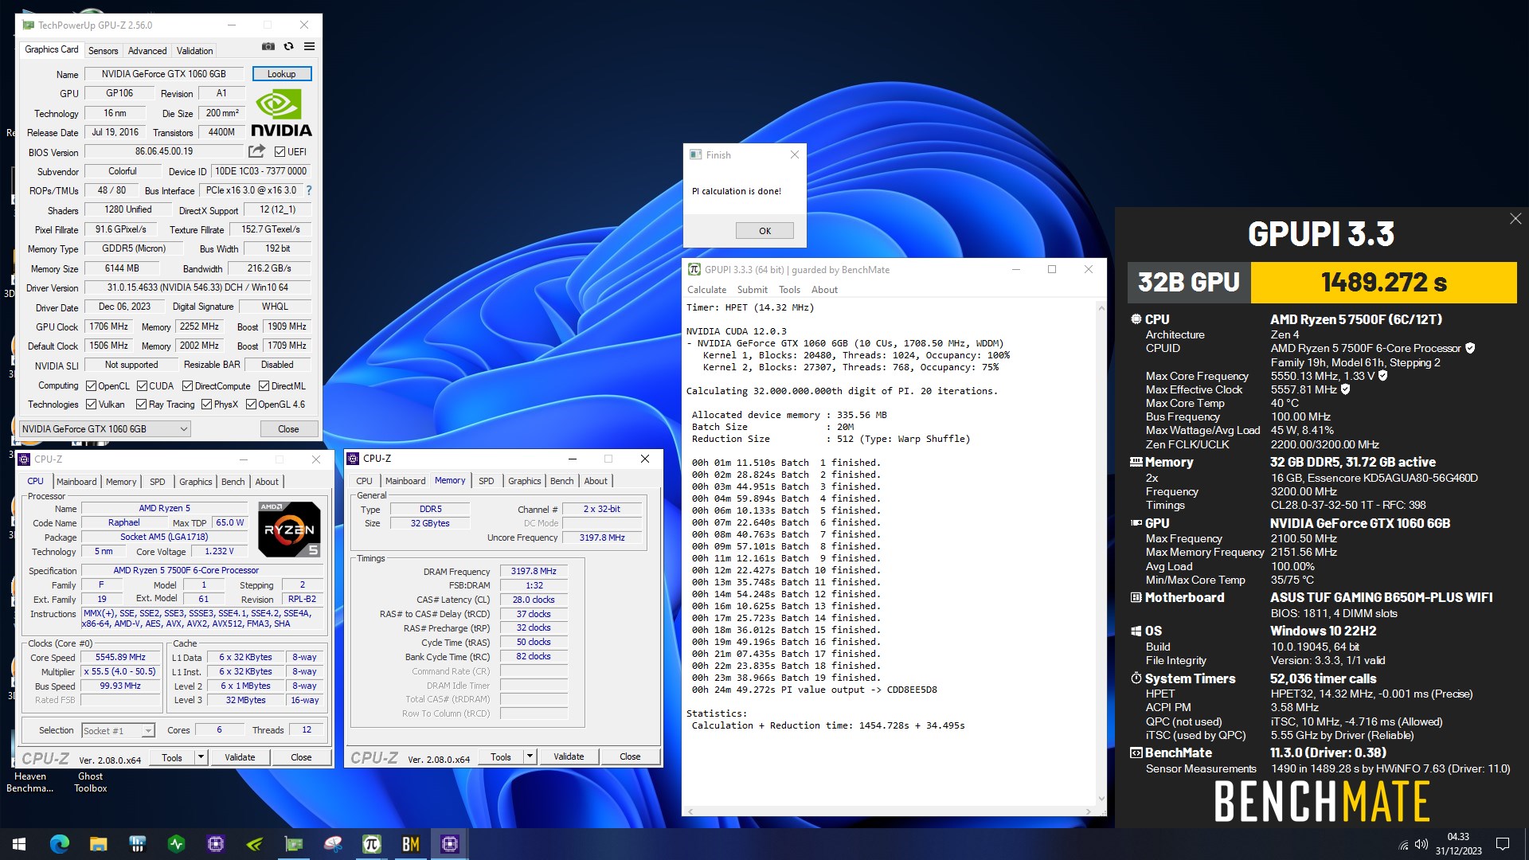This screenshot has width=1529, height=860.
Task: Click the Tools button in CPU-Z CPU window
Action: (172, 757)
